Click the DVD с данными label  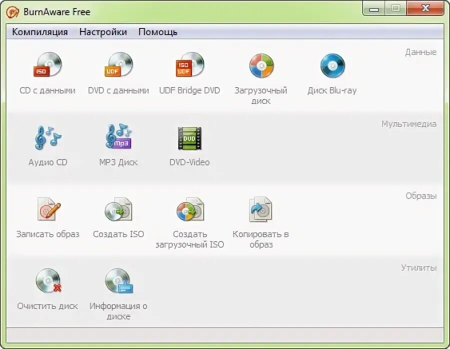click(118, 90)
